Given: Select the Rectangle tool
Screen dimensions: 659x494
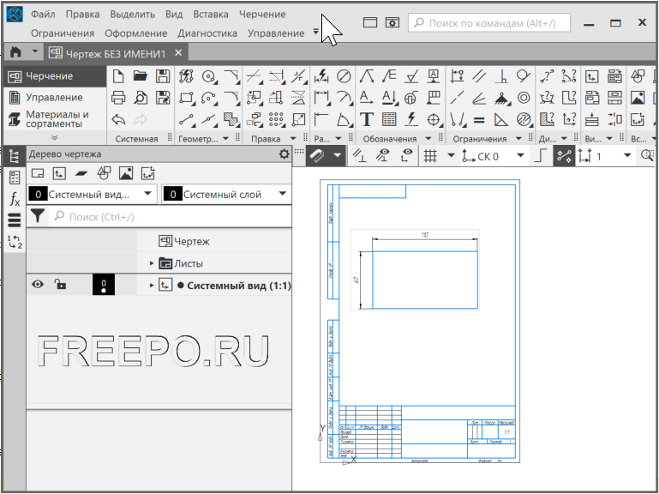Looking at the screenshot, I should tap(186, 98).
